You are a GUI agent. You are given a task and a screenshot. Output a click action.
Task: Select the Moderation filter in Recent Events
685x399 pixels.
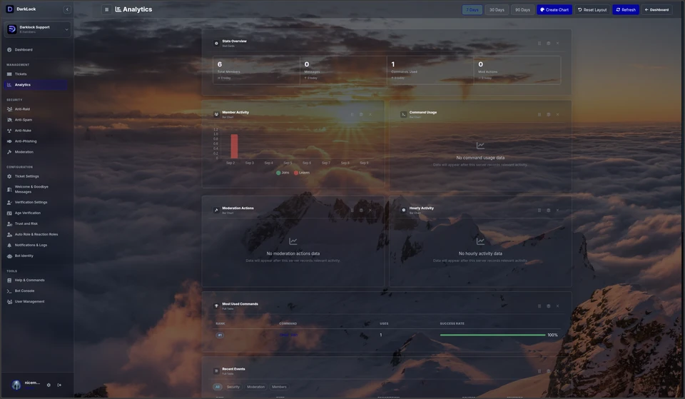(255, 387)
